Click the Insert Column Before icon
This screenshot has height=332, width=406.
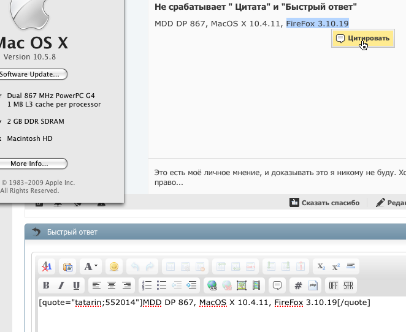tap(271, 266)
